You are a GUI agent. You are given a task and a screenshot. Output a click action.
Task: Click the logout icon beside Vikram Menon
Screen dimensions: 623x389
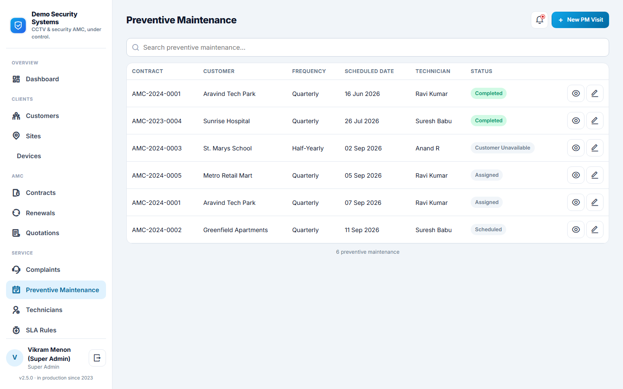pos(97,358)
